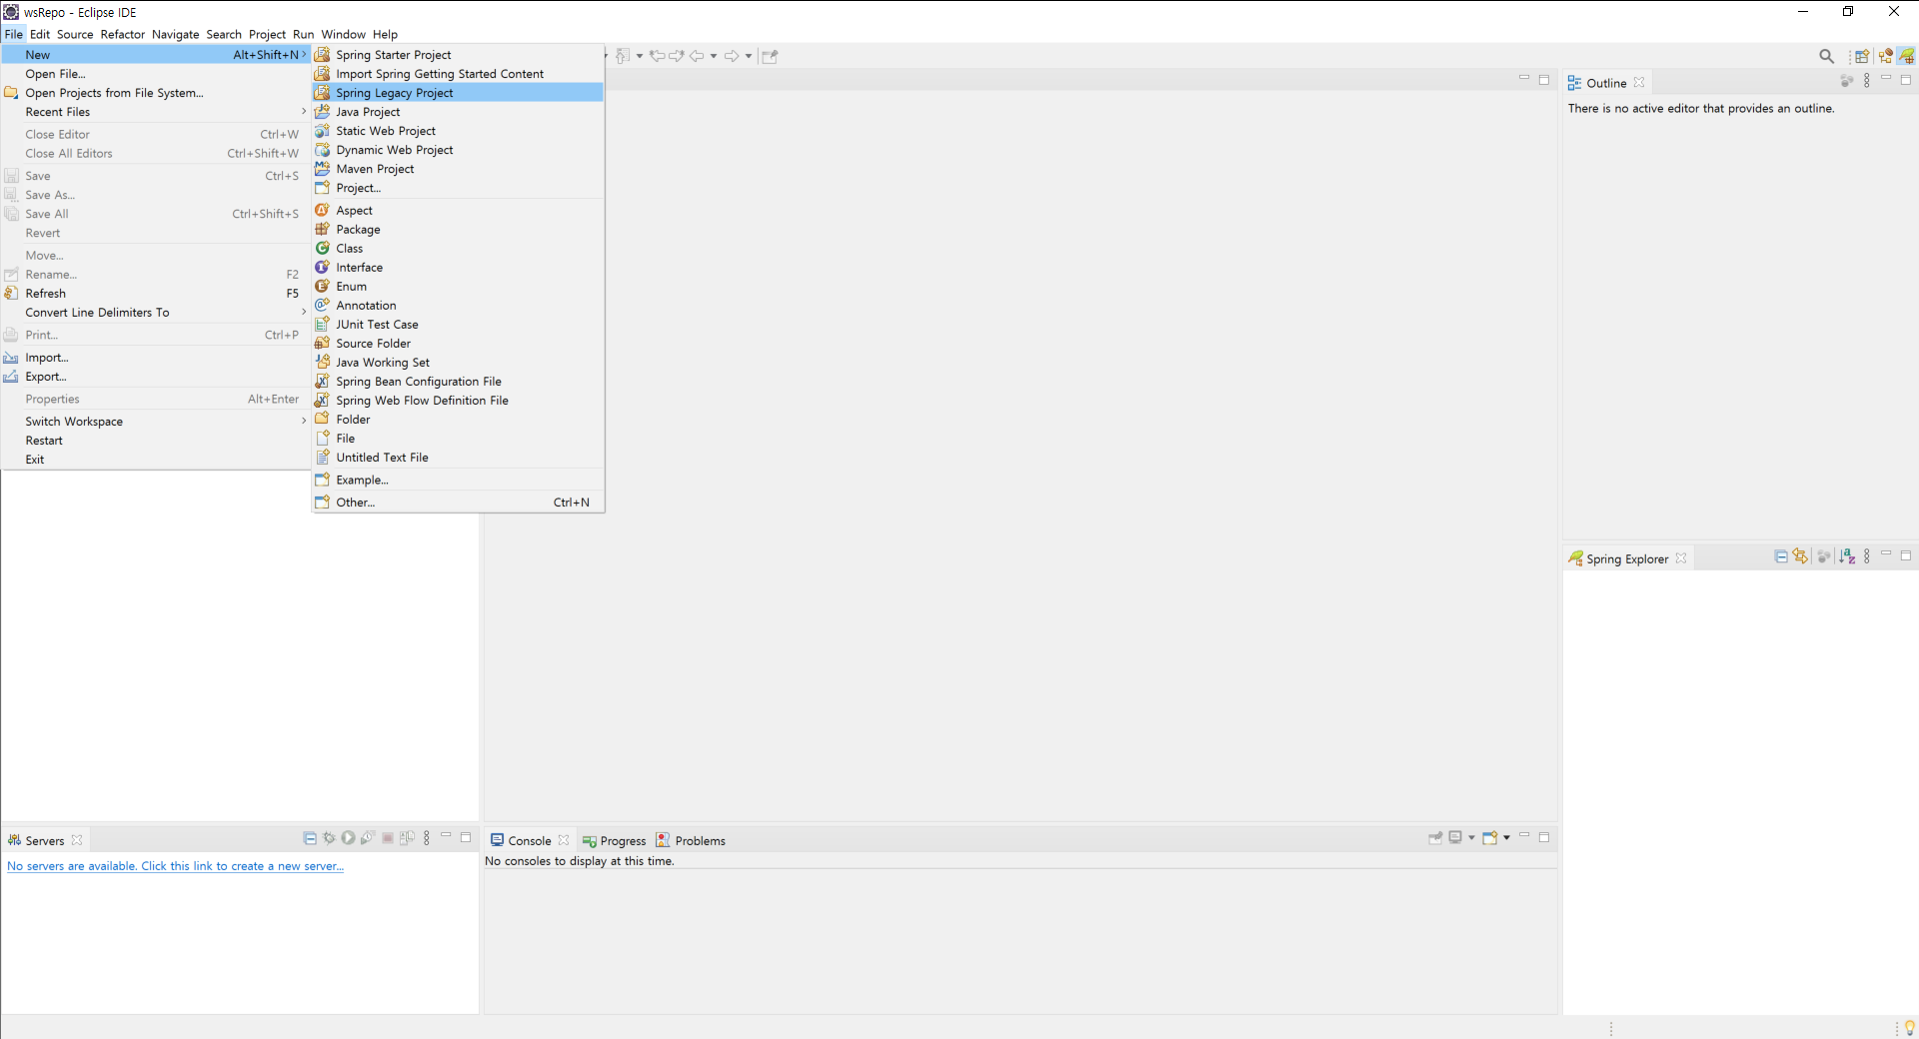Screen dimensions: 1919x1039
Task: Click the tip of the day lightbulb
Action: coord(1909,1028)
